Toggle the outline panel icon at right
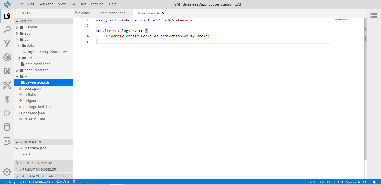 click(x=374, y=16)
